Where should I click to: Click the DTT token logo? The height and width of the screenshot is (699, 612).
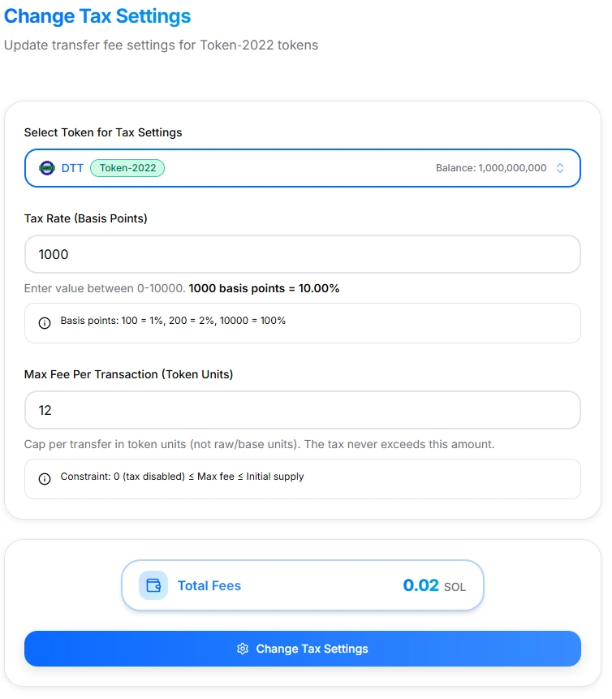point(47,168)
